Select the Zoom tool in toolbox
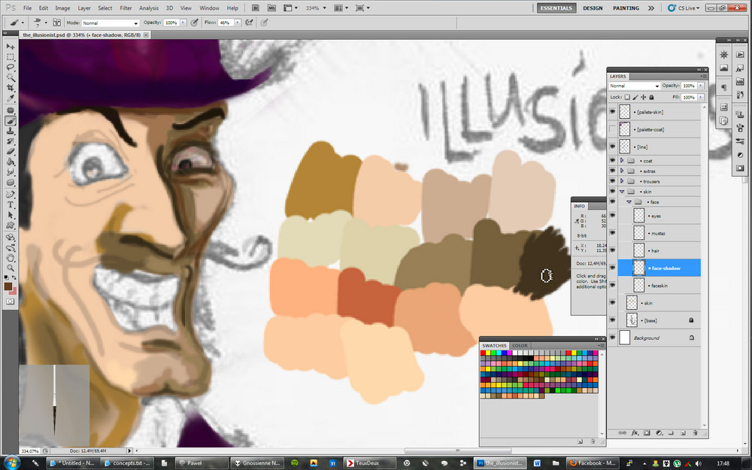This screenshot has width=752, height=470. [x=11, y=267]
